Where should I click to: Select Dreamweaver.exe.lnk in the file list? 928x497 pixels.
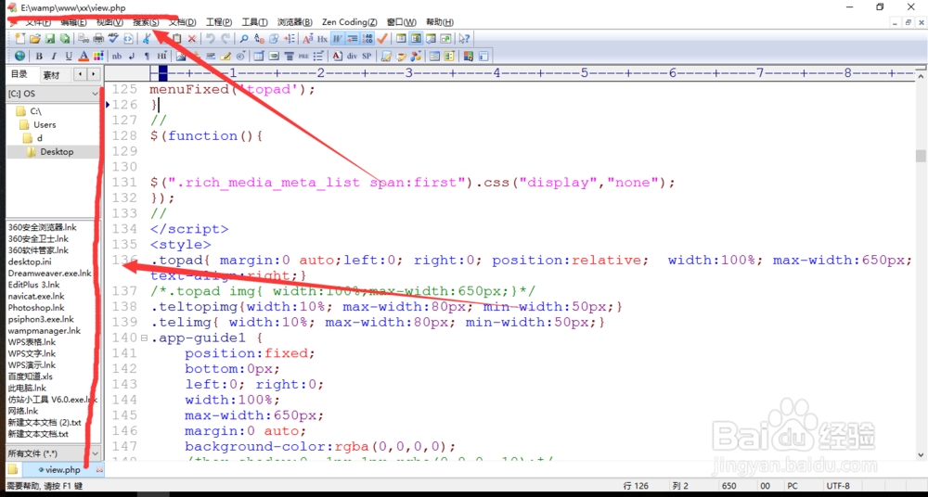[50, 274]
